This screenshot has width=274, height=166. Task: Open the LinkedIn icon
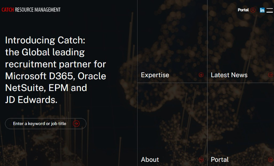262,10
